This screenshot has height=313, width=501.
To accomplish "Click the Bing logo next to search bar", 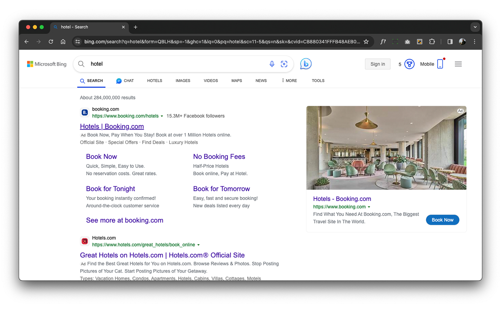I will (306, 63).
